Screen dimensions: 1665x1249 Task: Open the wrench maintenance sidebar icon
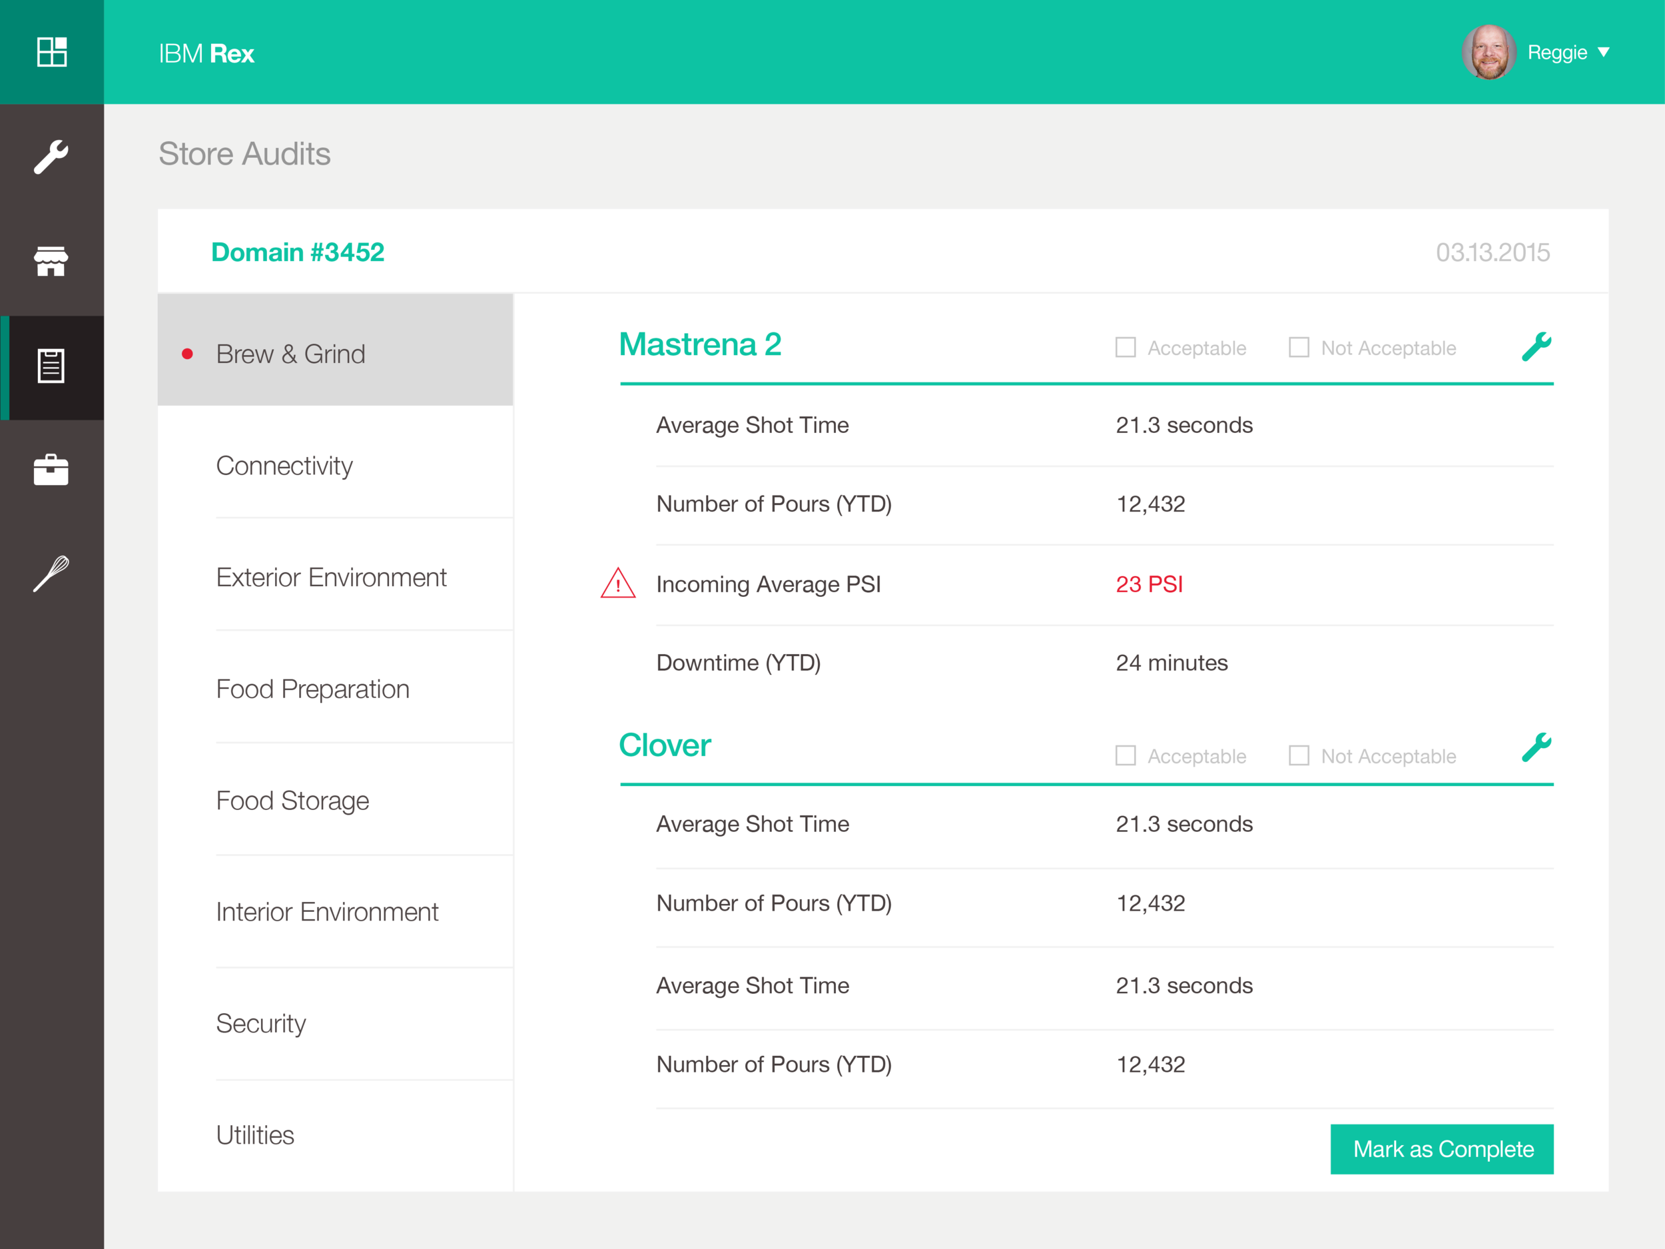pos(51,157)
